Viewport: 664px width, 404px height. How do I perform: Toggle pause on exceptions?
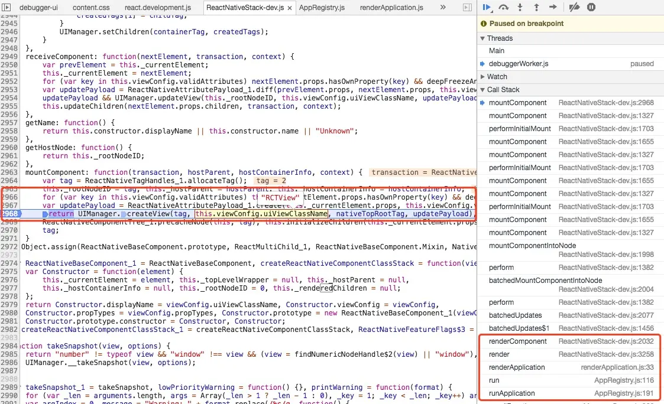pyautogui.click(x=591, y=7)
